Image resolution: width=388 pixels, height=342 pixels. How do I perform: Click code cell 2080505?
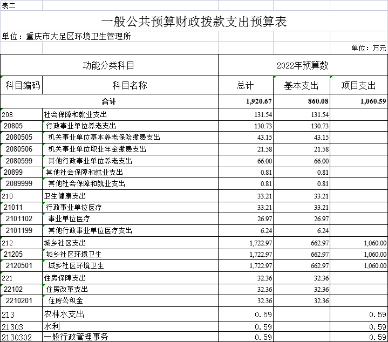click(x=21, y=137)
